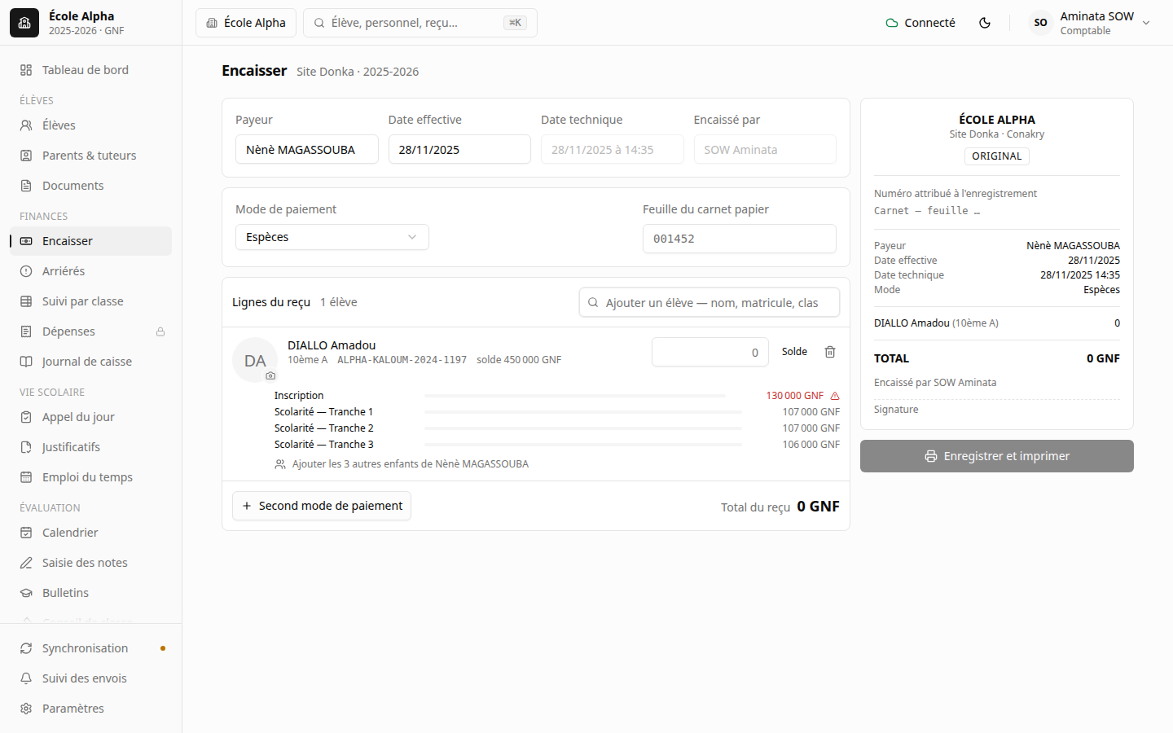The width and height of the screenshot is (1173, 733).
Task: Click Enregistrer et imprimer button
Action: tap(997, 456)
